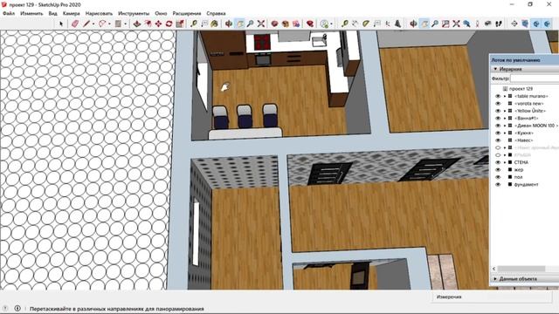Select the Arc drawing tool
Screen dimensions: 559x314
[x=102, y=24]
